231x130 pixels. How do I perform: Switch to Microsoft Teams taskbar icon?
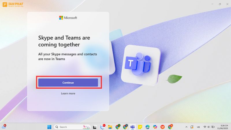click(x=133, y=127)
